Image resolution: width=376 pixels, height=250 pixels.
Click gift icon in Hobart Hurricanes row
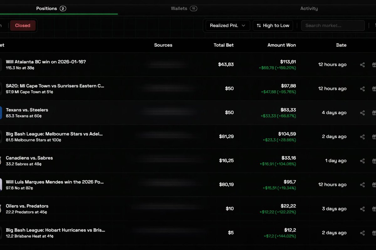point(374,233)
